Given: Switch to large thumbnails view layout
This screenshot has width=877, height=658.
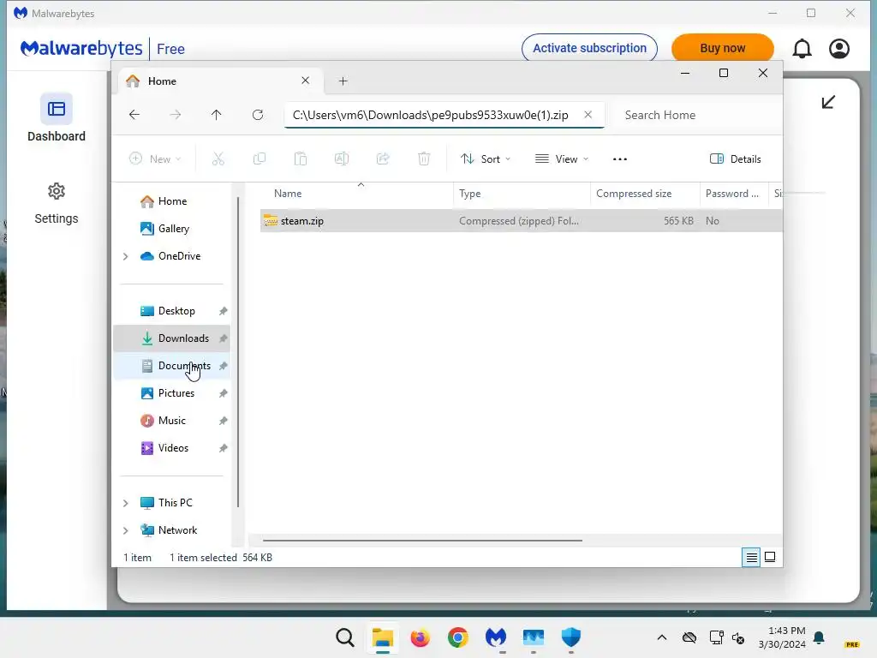Looking at the screenshot, I should (770, 557).
